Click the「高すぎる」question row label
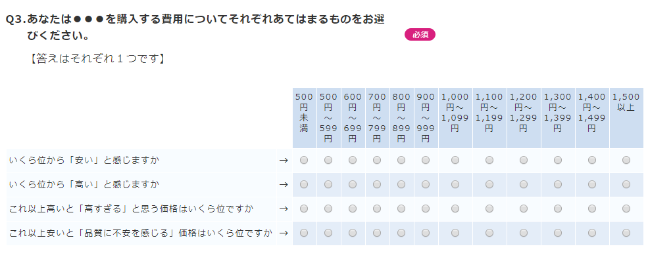Viewport: 648px width, 259px height. click(132, 209)
